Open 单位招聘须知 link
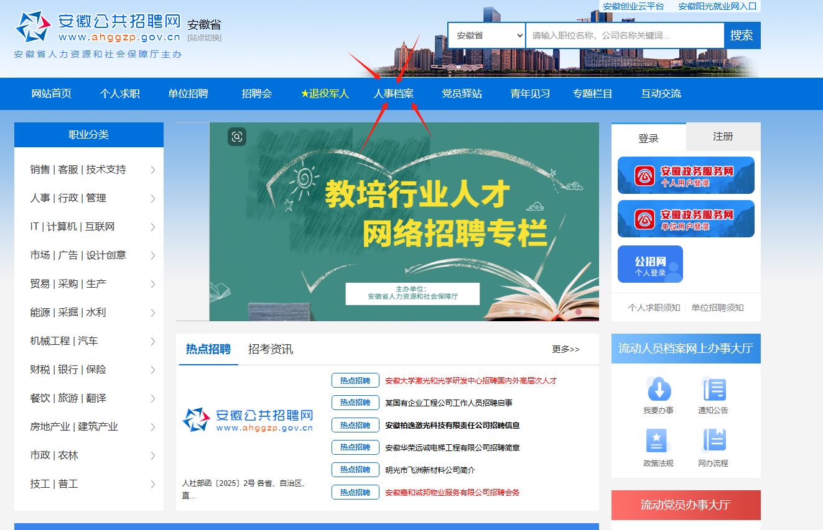The width and height of the screenshot is (823, 530). [718, 308]
